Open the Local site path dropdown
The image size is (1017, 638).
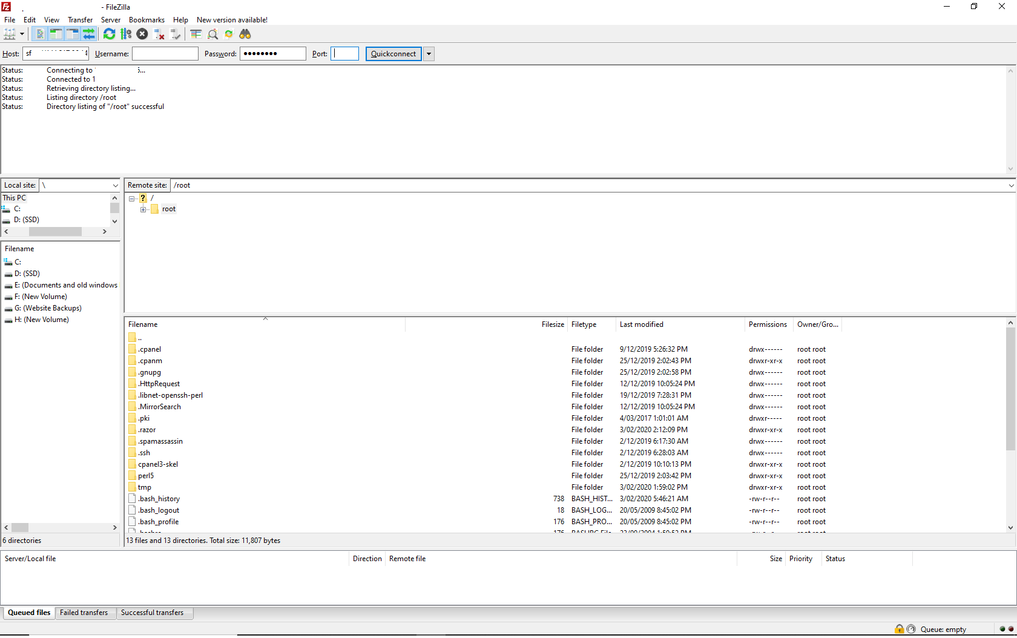pos(115,185)
